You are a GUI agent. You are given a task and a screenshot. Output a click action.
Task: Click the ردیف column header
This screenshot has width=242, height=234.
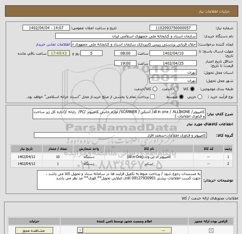tap(228, 149)
